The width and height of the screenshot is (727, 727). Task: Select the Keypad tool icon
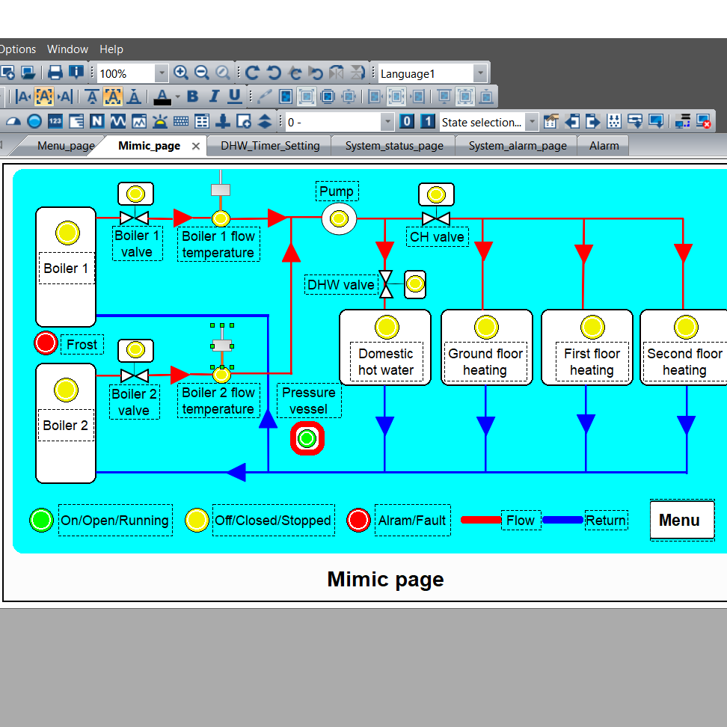[x=180, y=120]
